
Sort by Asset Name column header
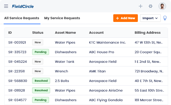[65, 33]
